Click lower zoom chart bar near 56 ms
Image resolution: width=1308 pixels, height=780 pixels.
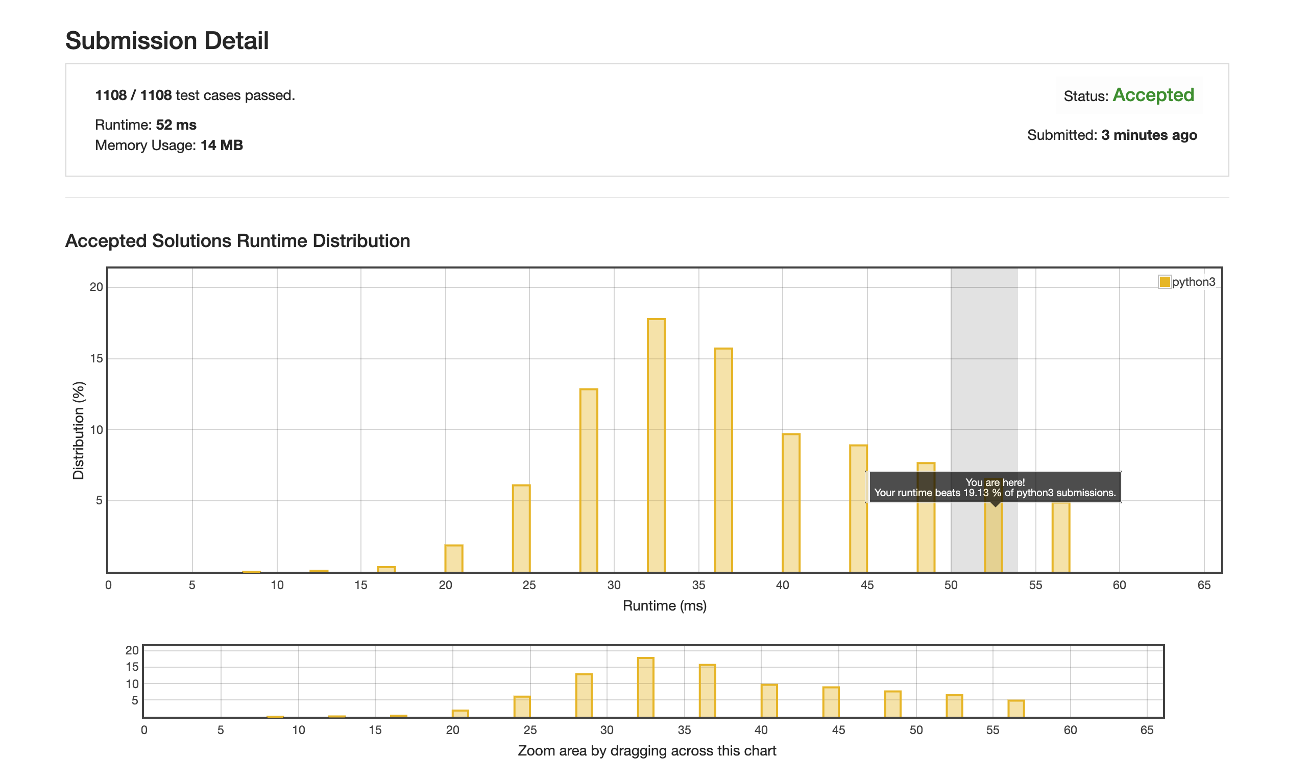1016,708
